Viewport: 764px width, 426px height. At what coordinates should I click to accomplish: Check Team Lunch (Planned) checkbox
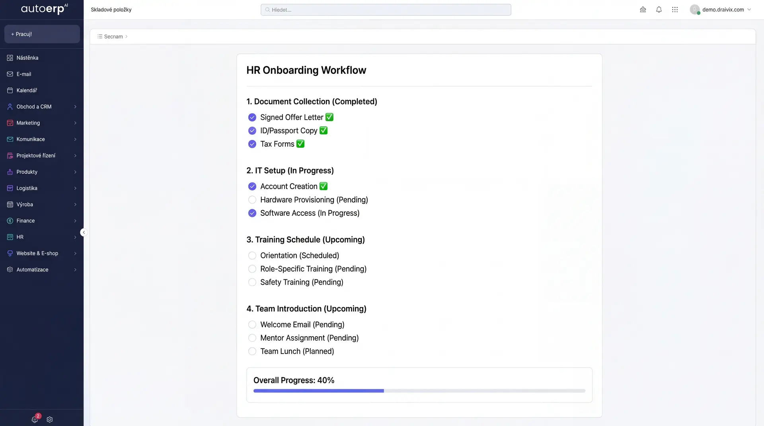click(252, 351)
